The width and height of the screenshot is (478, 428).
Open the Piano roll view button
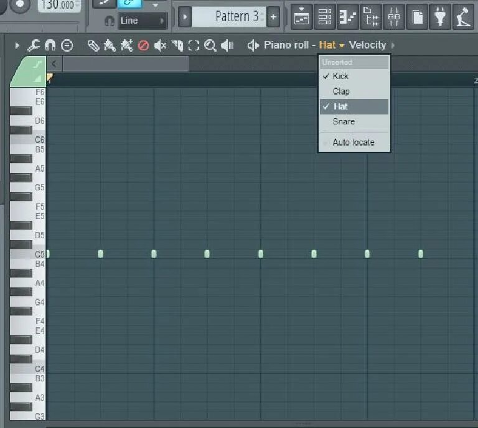tap(348, 17)
